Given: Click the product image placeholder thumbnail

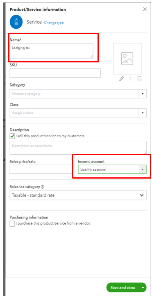Looking at the screenshot, I should coord(127,59).
